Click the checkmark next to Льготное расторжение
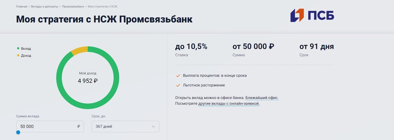The width and height of the screenshot is (394, 140). coord(178,85)
